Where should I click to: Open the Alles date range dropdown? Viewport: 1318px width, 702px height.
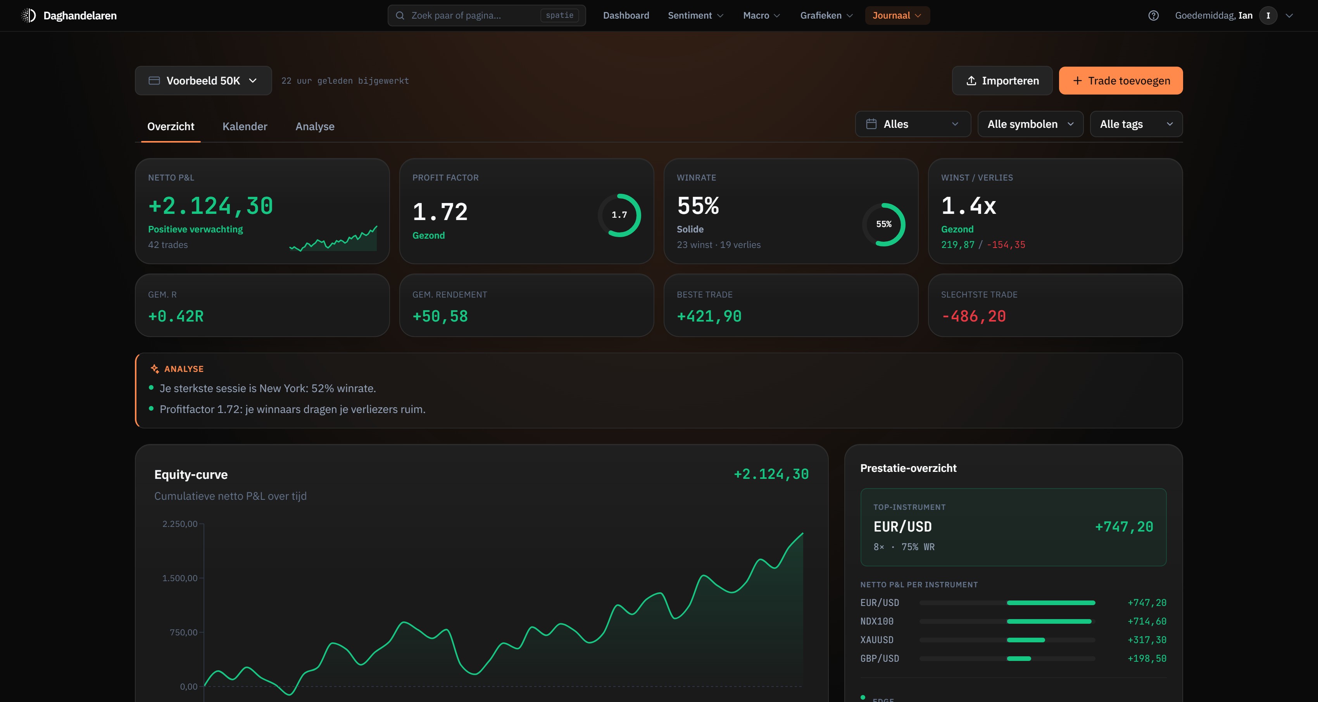click(x=913, y=124)
